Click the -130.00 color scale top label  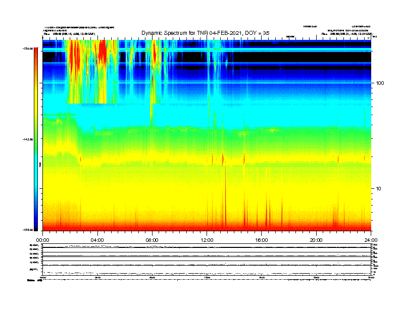click(27, 48)
